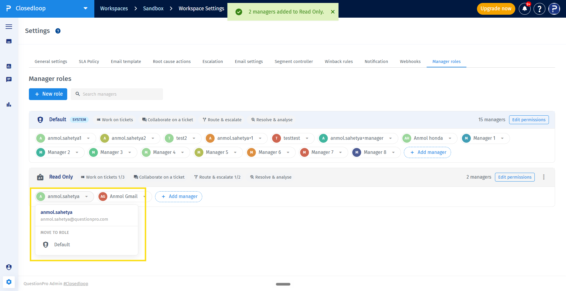Go to Sandbox in the breadcrumb
This screenshot has height=291, width=566.
[x=153, y=9]
